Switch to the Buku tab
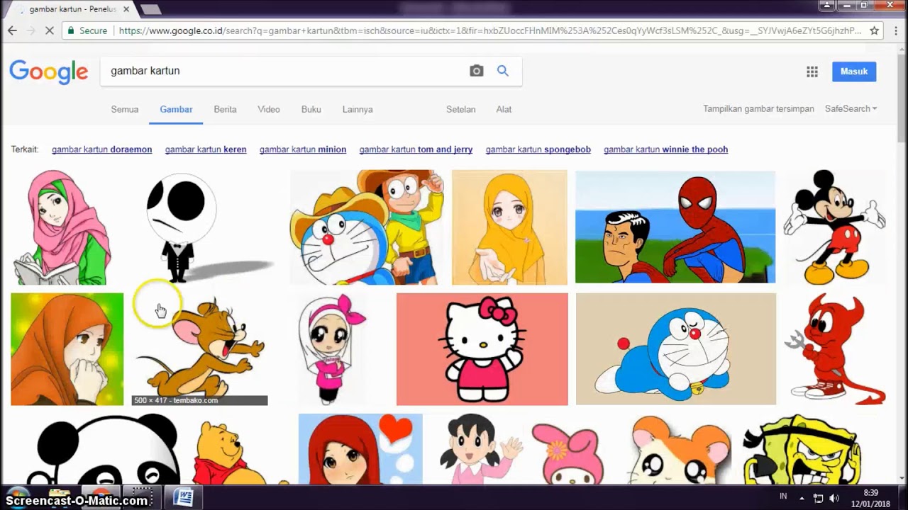 click(311, 109)
